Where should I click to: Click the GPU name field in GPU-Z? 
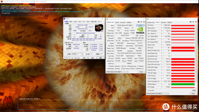[125, 25]
